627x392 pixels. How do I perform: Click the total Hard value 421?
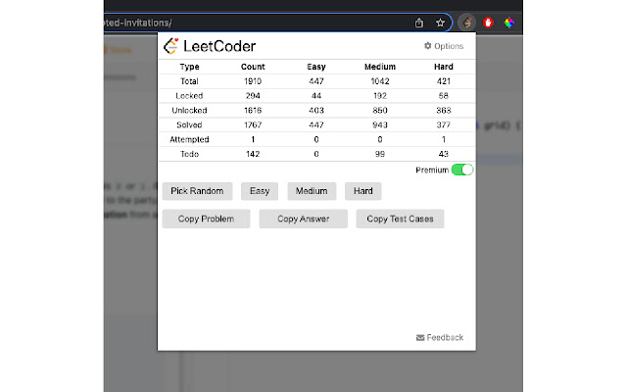click(x=444, y=81)
